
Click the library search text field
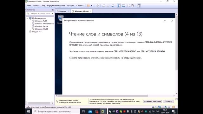pyautogui.click(x=41, y=13)
